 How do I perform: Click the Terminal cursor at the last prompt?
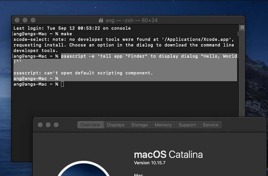tap(62, 84)
